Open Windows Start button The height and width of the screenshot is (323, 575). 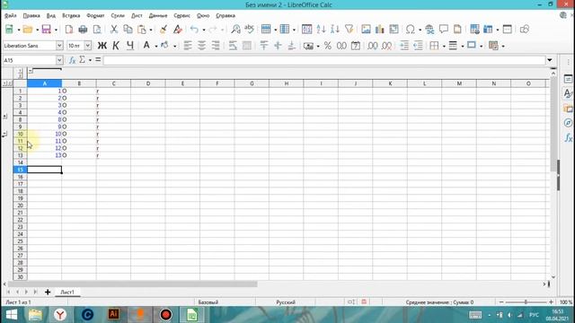(x=12, y=315)
